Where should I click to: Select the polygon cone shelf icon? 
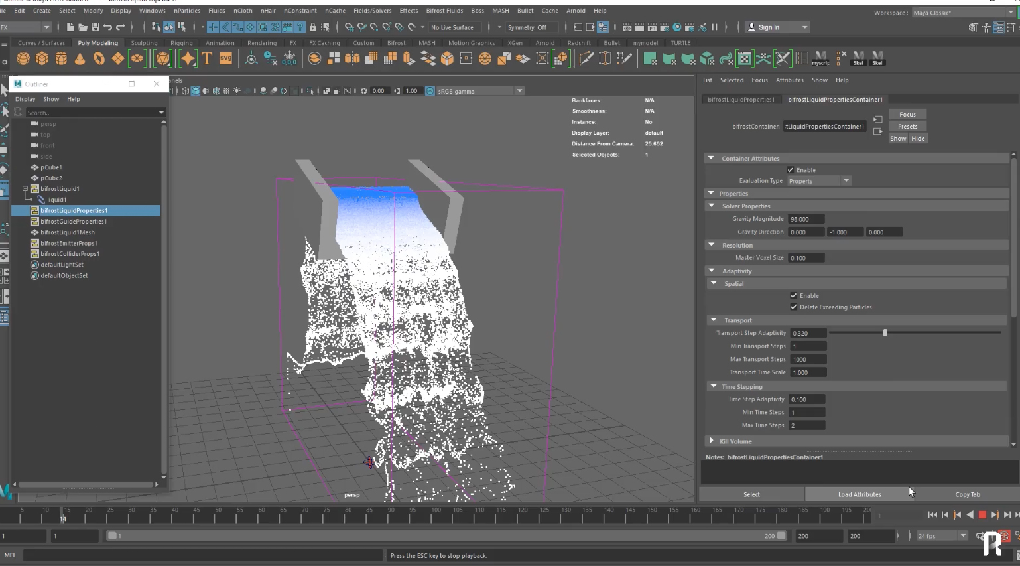[x=80, y=59]
